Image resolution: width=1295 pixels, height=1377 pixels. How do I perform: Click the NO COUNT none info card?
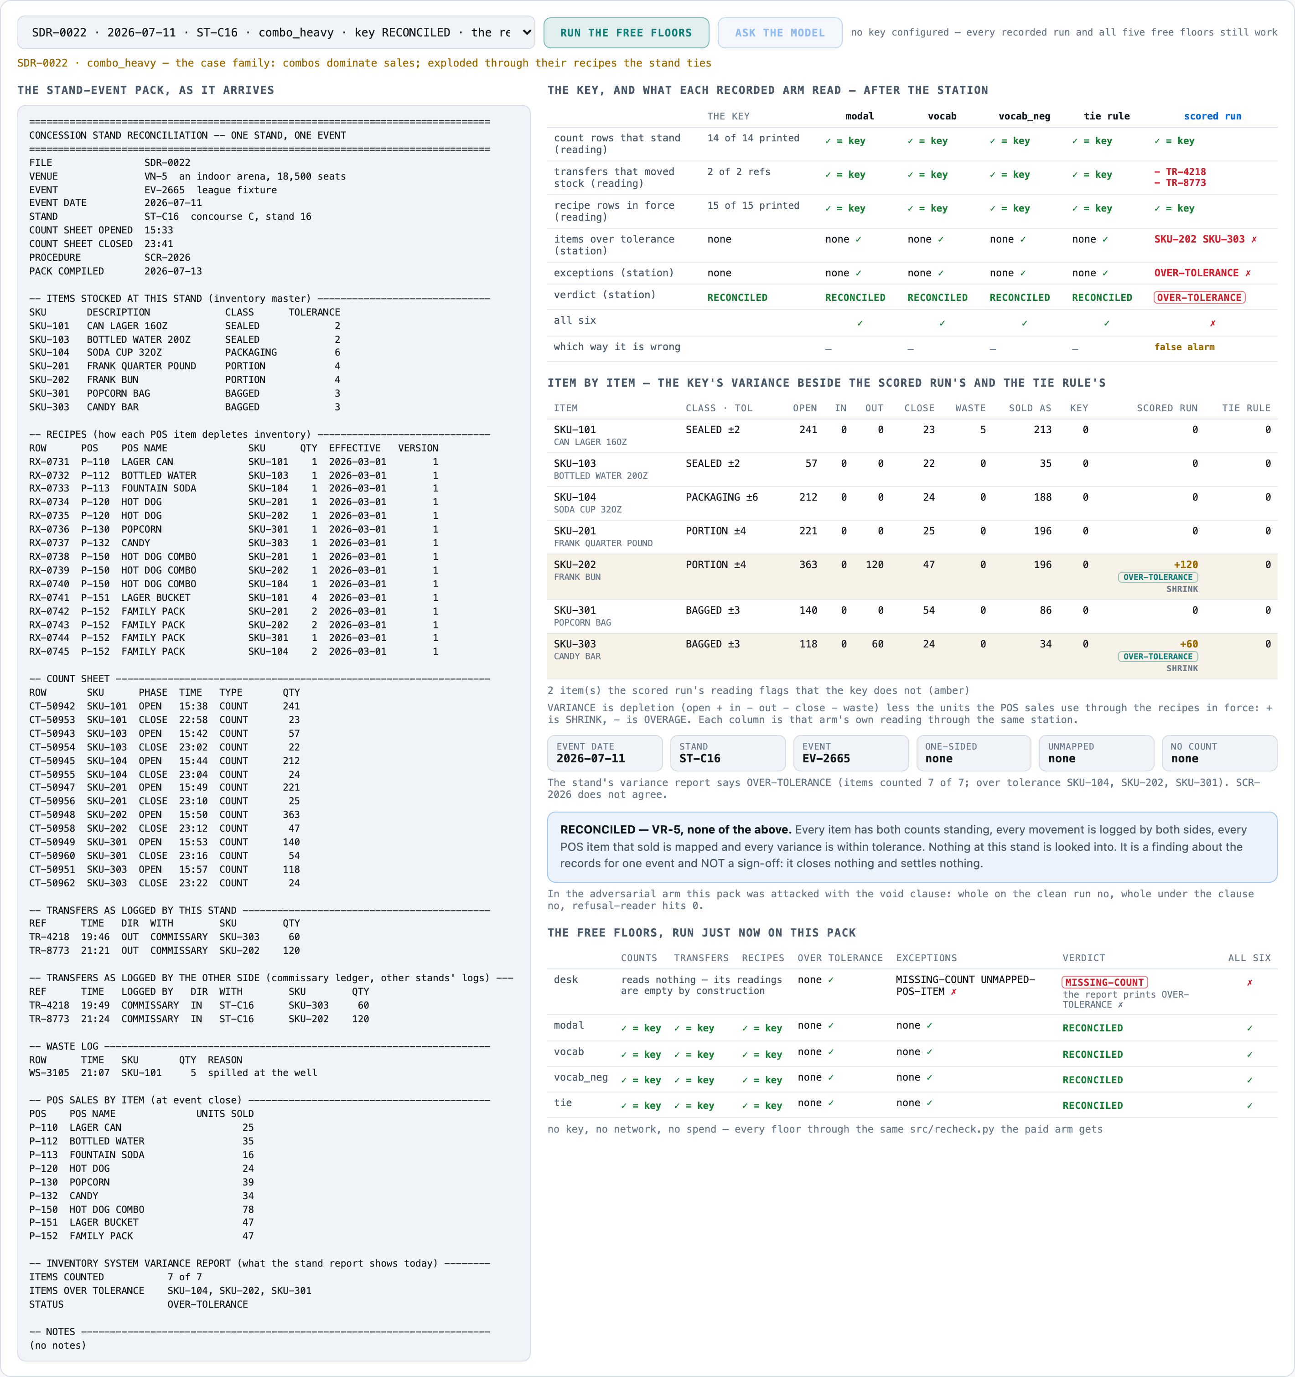[1218, 753]
